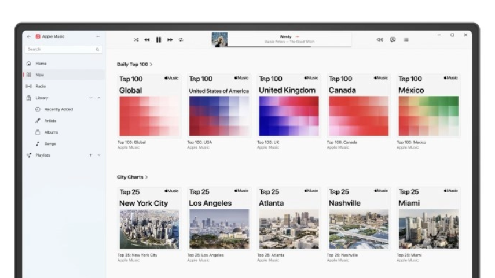
Task: Skip to the previous track
Action: (147, 40)
